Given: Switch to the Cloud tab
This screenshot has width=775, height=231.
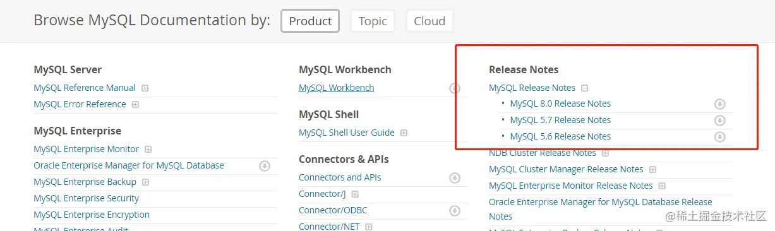Looking at the screenshot, I should (x=430, y=21).
